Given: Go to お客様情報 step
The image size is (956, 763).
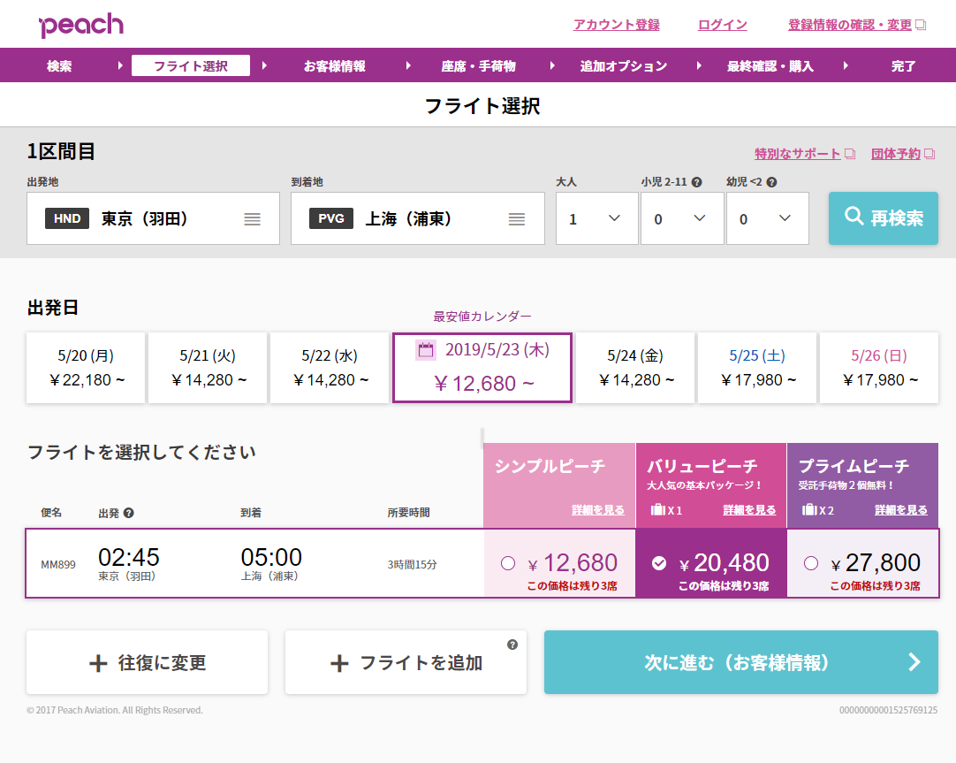Looking at the screenshot, I should [335, 66].
